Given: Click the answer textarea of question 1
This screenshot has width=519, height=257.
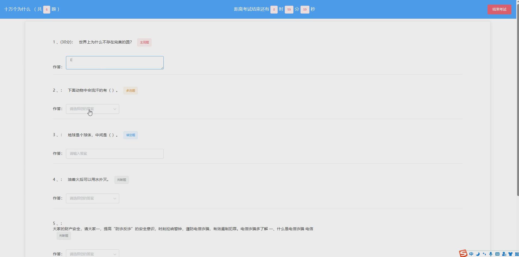Looking at the screenshot, I should [x=115, y=63].
